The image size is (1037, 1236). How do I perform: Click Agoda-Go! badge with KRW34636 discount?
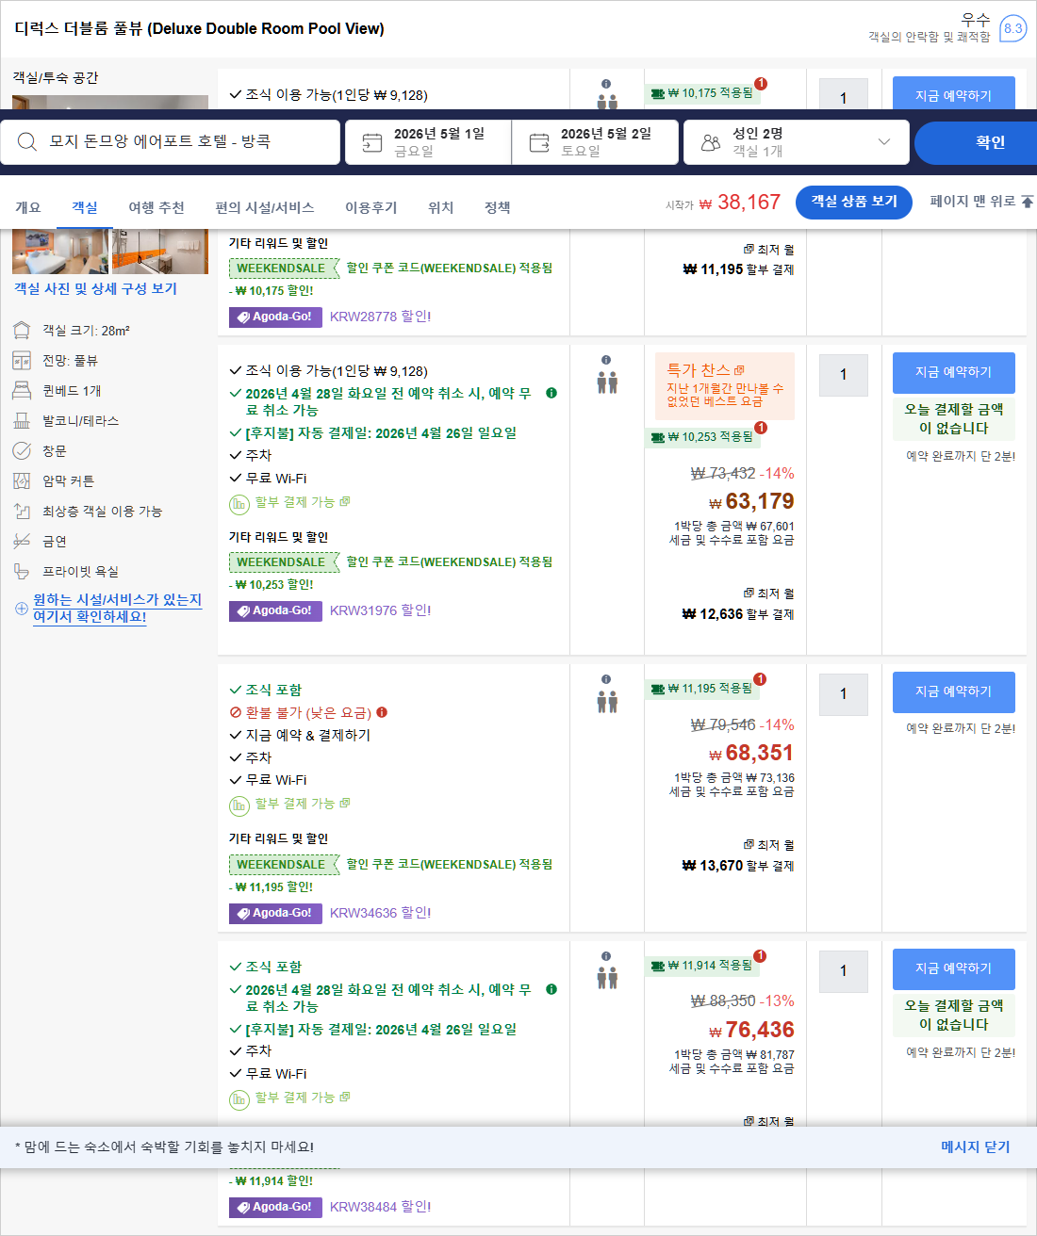[275, 913]
